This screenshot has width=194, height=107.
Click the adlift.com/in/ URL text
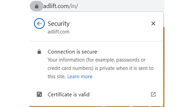61,6
